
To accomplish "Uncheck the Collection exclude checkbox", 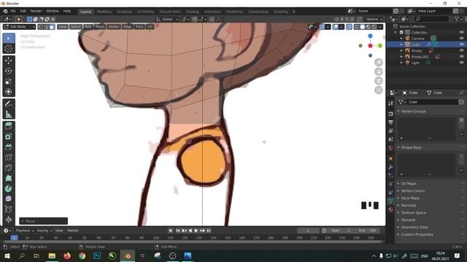I will coord(401,32).
